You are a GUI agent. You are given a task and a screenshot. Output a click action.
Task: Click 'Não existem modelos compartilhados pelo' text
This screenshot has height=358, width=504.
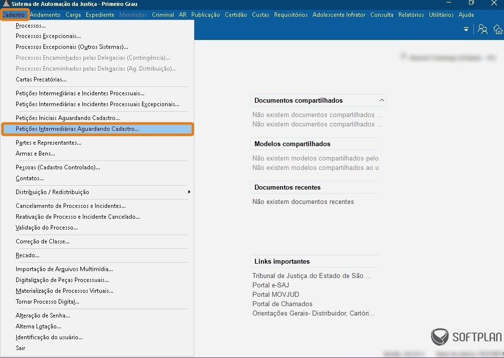[315, 159]
